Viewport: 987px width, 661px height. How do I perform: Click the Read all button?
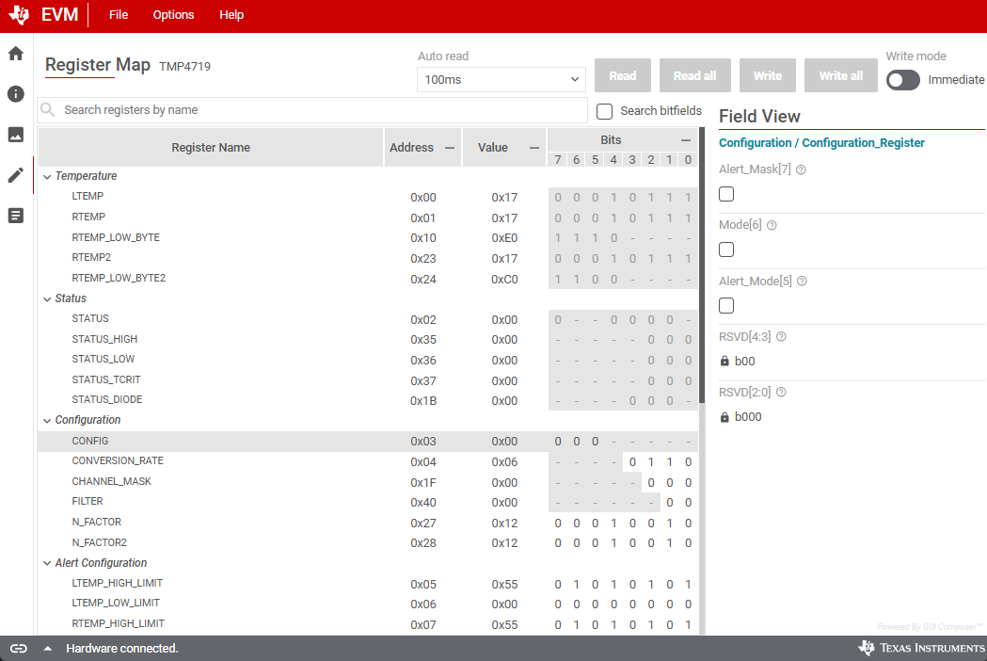click(694, 75)
